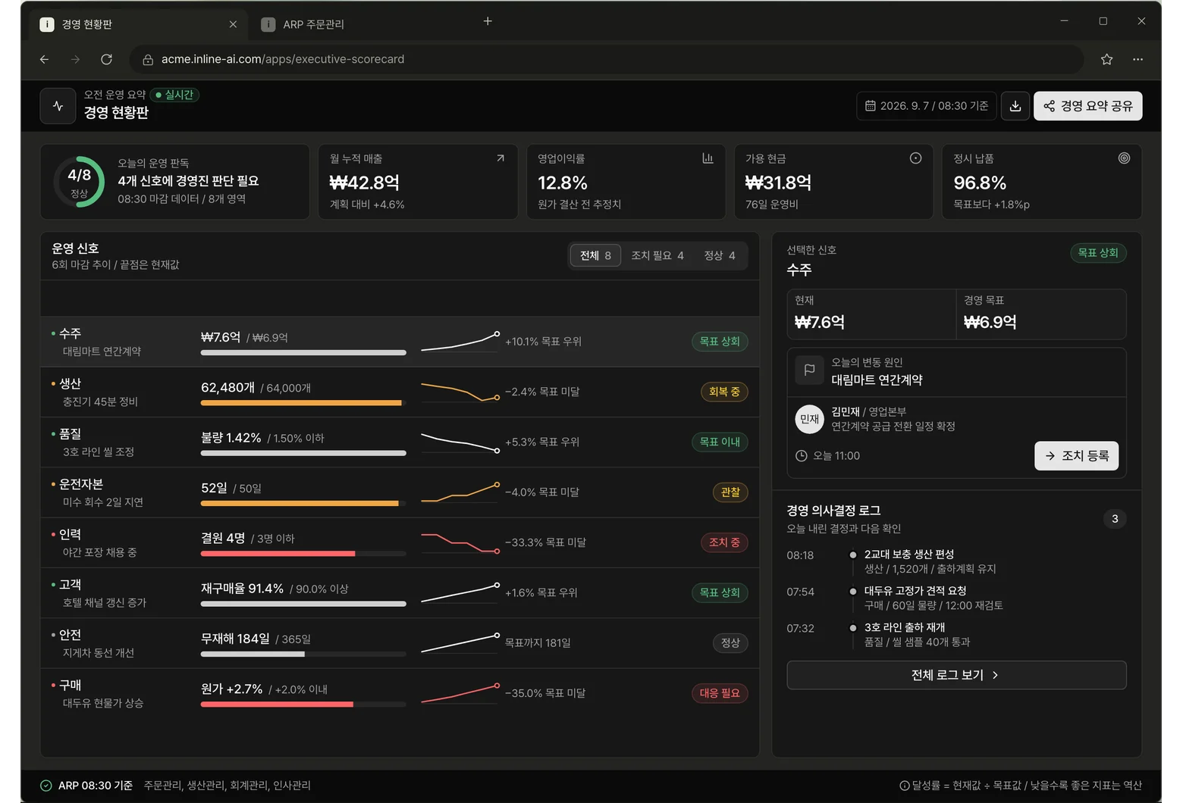The height and width of the screenshot is (803, 1183).
Task: Open the 2026. 9. 7 date selector
Action: coord(926,106)
